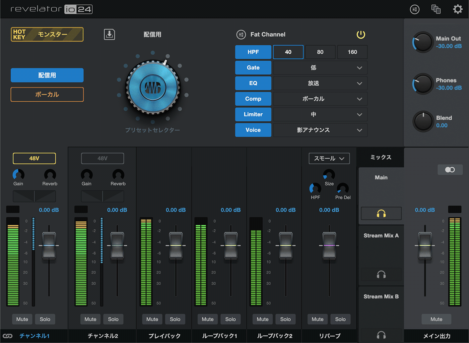The height and width of the screenshot is (343, 469).
Task: Power off the Fat Channel
Action: [x=361, y=34]
